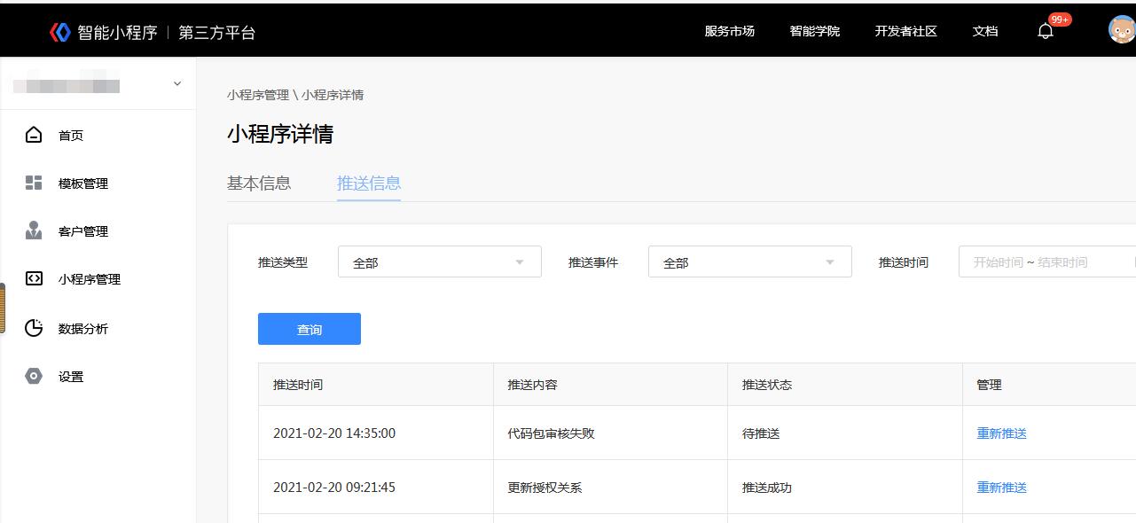The height and width of the screenshot is (523, 1136).
Task: Click the 第三方平台 header text
Action: (x=217, y=33)
